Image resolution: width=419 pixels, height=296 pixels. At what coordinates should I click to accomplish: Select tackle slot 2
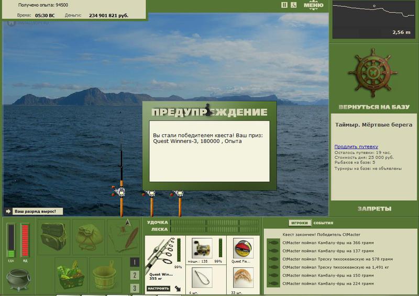pyautogui.click(x=135, y=275)
